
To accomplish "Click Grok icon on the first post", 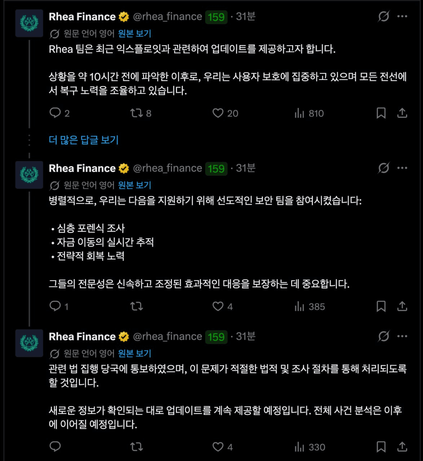I will coord(384,17).
